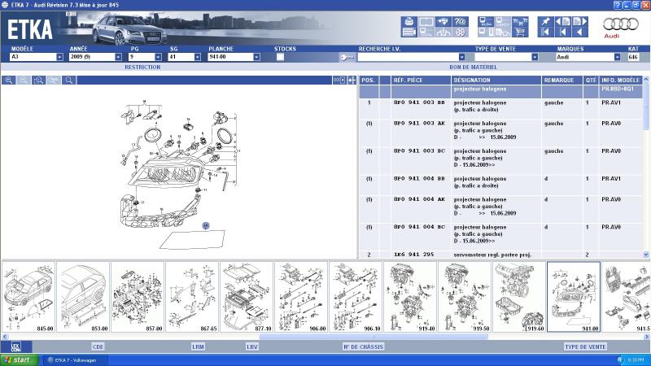Open the ANNÉE dropdown showing 2009

pyautogui.click(x=118, y=57)
